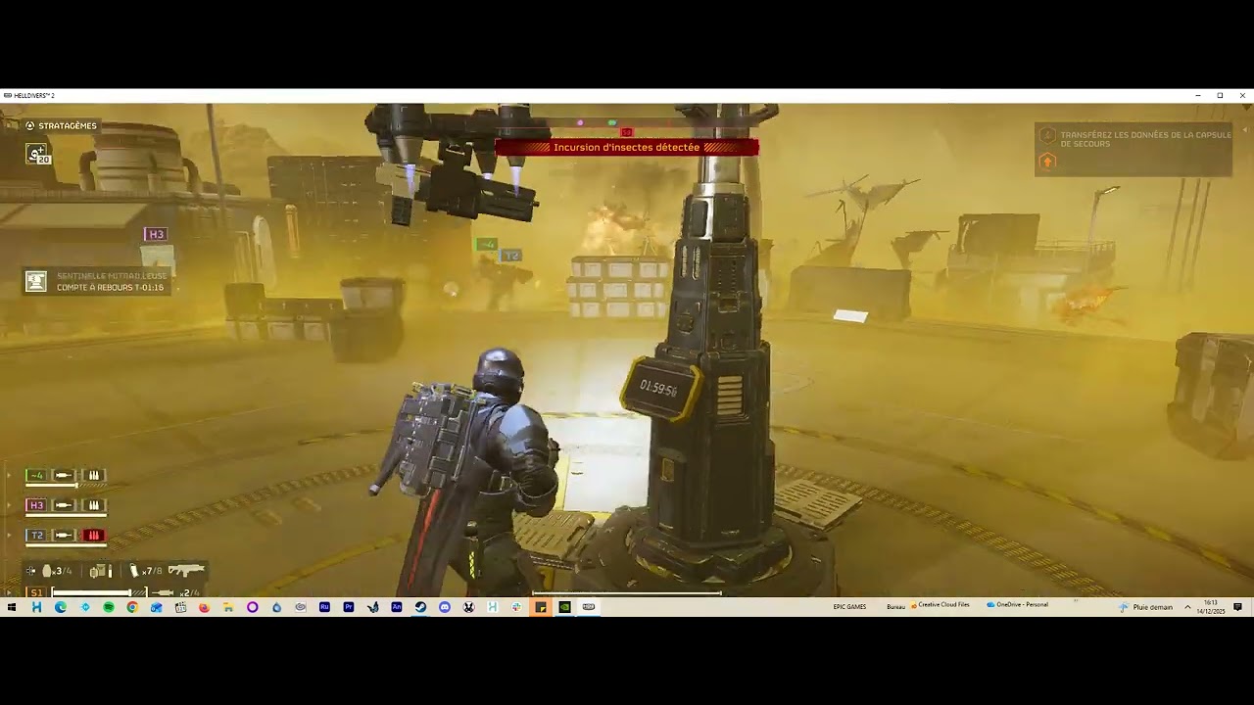
Task: Expand the H3 player row arrow
Action: [9, 505]
